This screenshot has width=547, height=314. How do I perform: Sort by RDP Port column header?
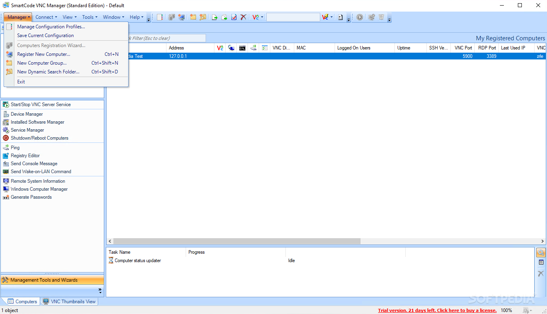pyautogui.click(x=487, y=48)
